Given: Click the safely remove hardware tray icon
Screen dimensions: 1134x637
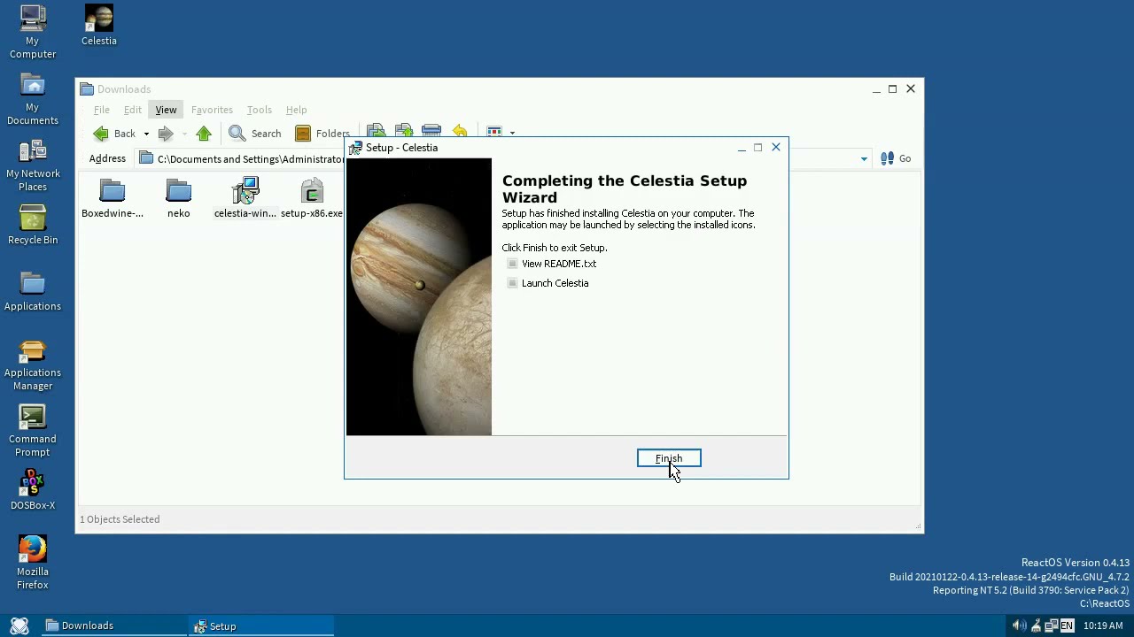Looking at the screenshot, I should (x=1036, y=626).
